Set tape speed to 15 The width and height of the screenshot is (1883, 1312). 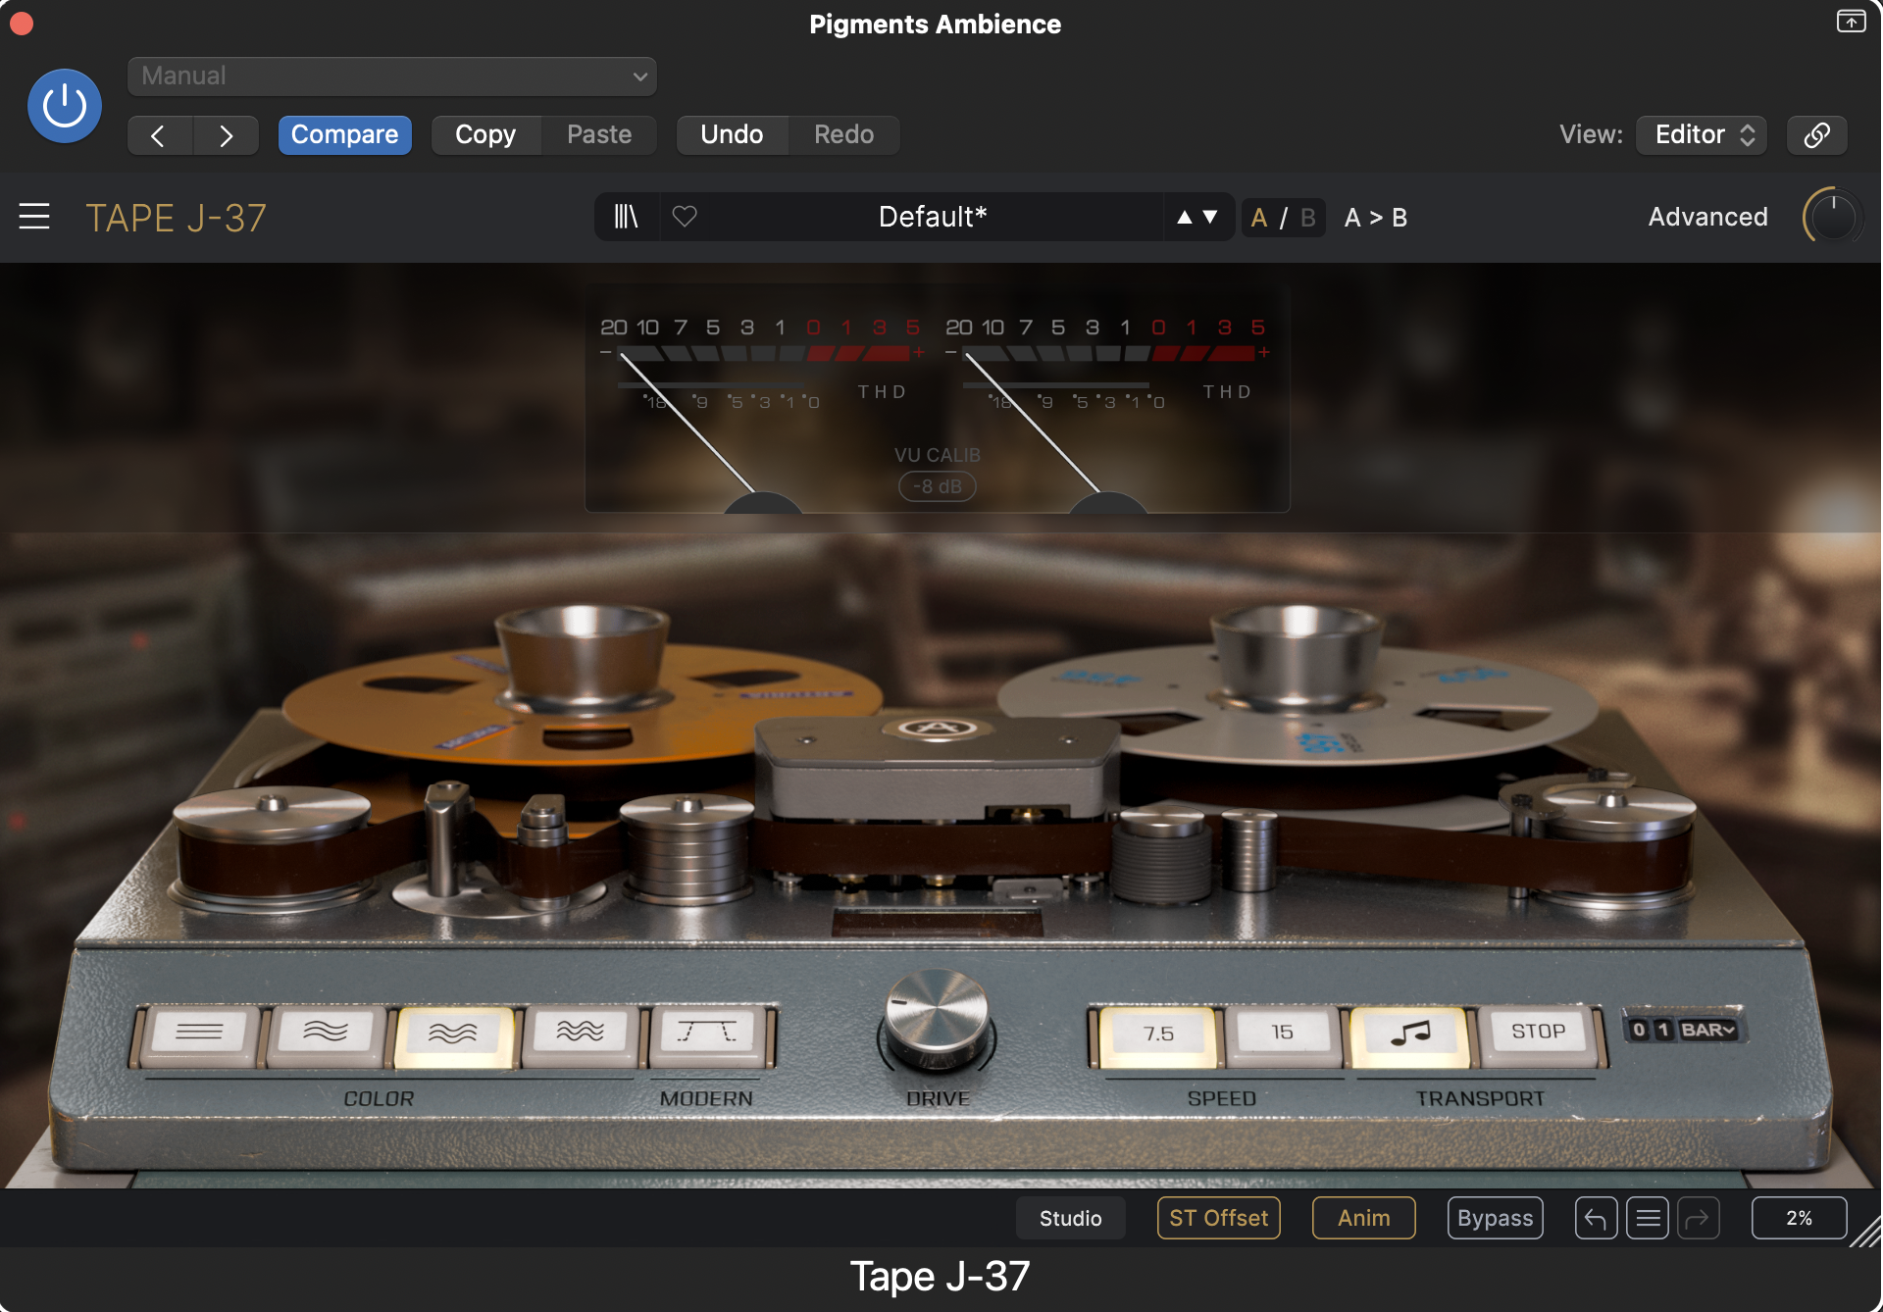(x=1283, y=1035)
